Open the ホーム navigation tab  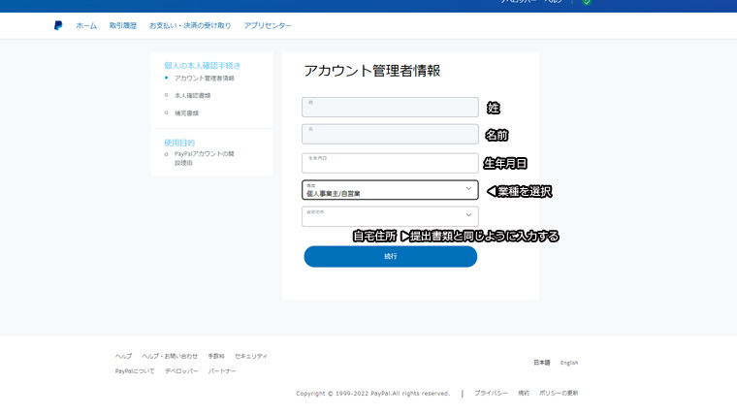[x=86, y=26]
